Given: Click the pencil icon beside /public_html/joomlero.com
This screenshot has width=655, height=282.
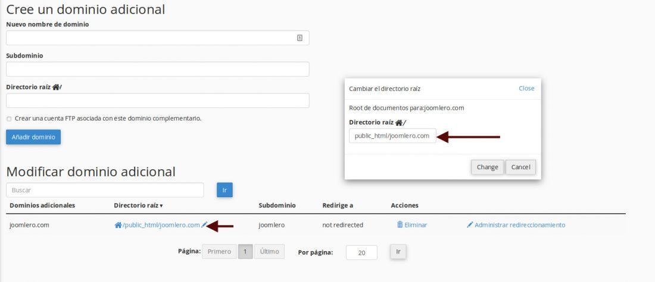Looking at the screenshot, I should point(204,225).
